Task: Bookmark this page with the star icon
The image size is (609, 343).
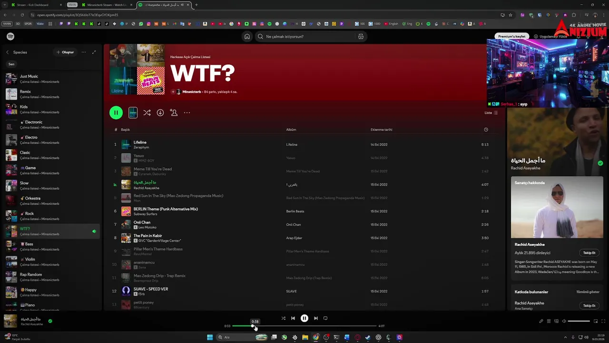Action: (x=511, y=15)
